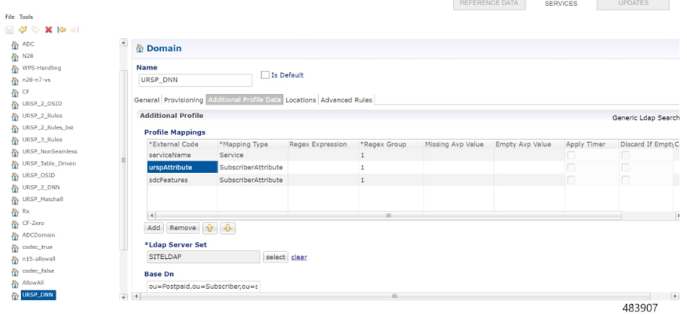Screen dimensions: 687x316
Task: Toggle Discard If Empty checkbox for urspAttribute
Action: click(x=625, y=168)
